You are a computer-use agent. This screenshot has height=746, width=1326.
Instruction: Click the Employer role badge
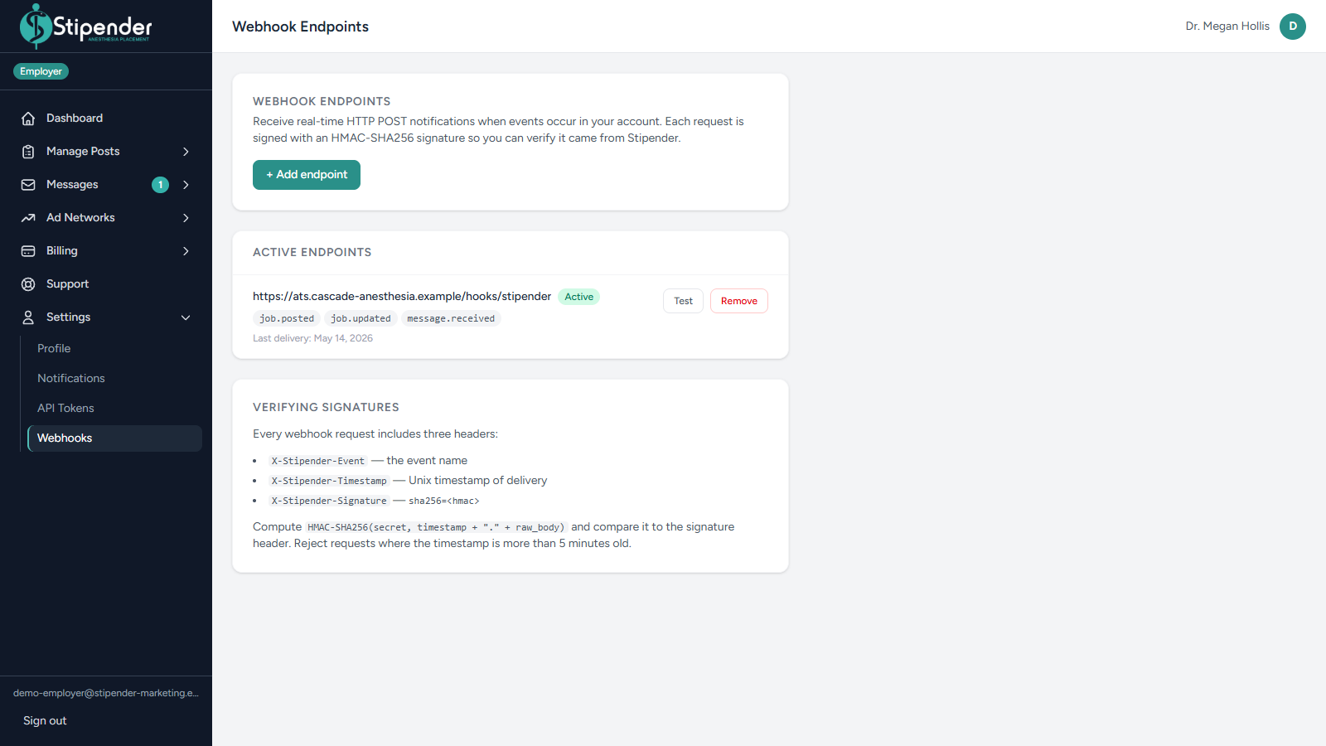[x=41, y=71]
